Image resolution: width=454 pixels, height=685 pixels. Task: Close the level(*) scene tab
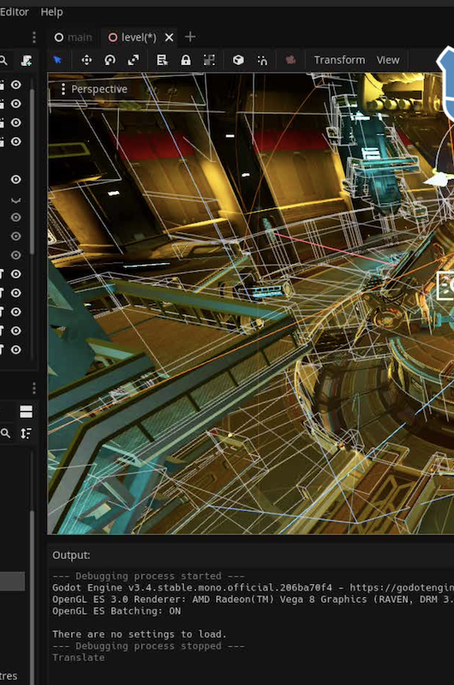click(x=169, y=38)
